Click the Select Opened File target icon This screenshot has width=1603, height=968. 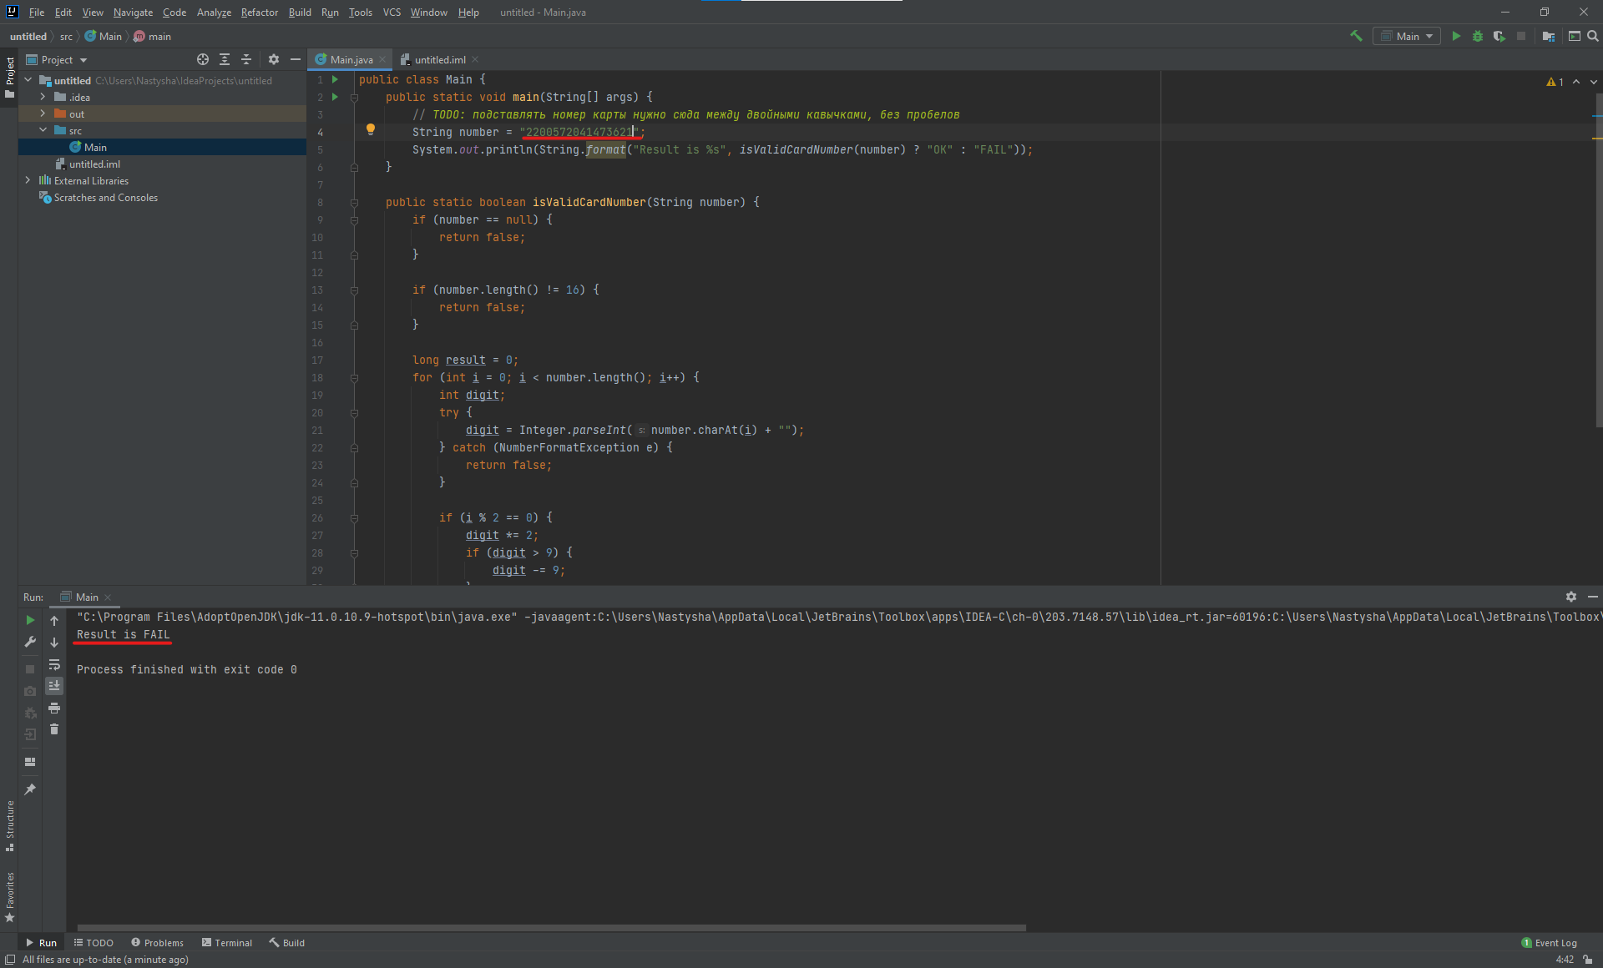click(202, 59)
